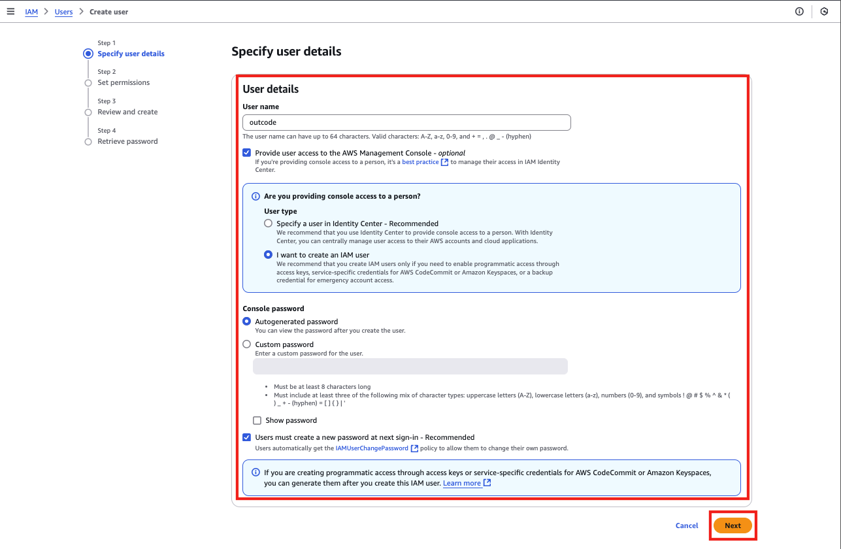Click info icon in programmatic access notice
The width and height of the screenshot is (841, 549).
256,473
